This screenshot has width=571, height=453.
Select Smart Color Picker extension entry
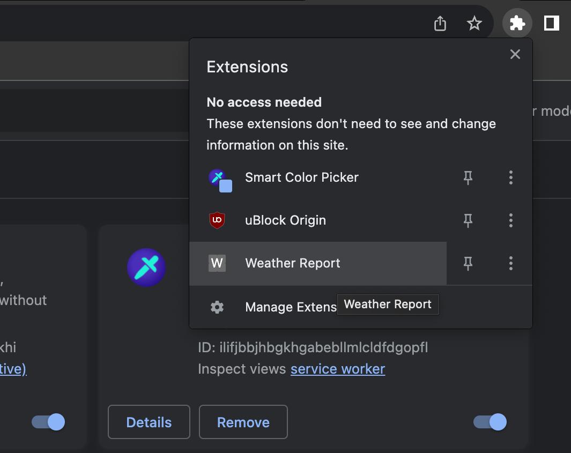point(318,177)
